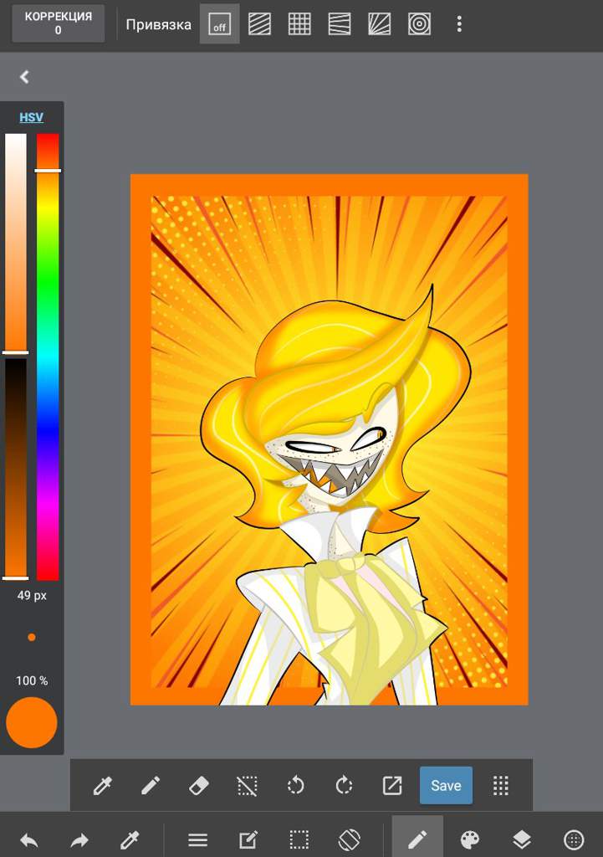The width and height of the screenshot is (603, 857).
Task: Enable grid snap guide
Action: pos(299,24)
